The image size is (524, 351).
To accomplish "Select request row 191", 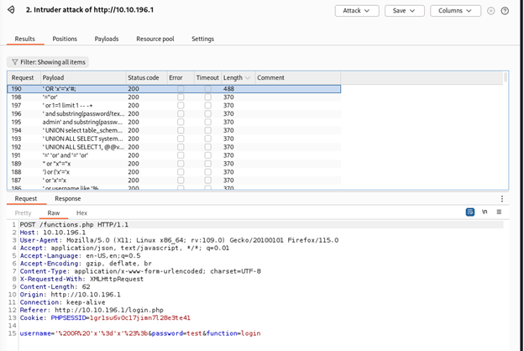I will pos(174,155).
